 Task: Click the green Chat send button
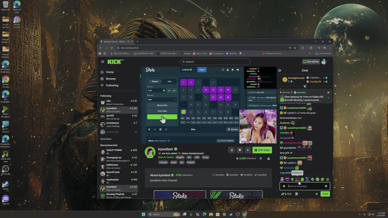click(x=325, y=194)
